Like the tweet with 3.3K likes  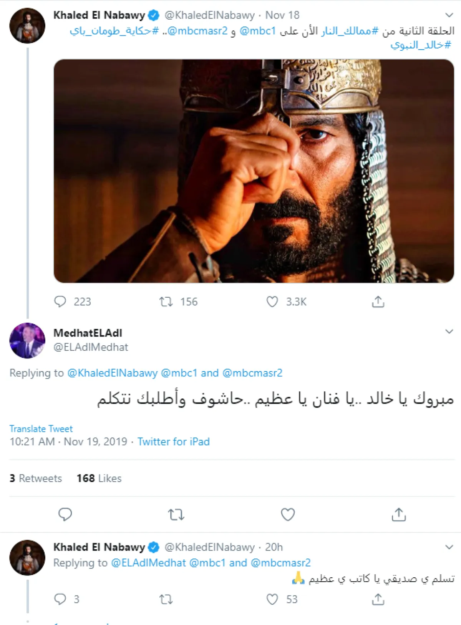pos(272,302)
